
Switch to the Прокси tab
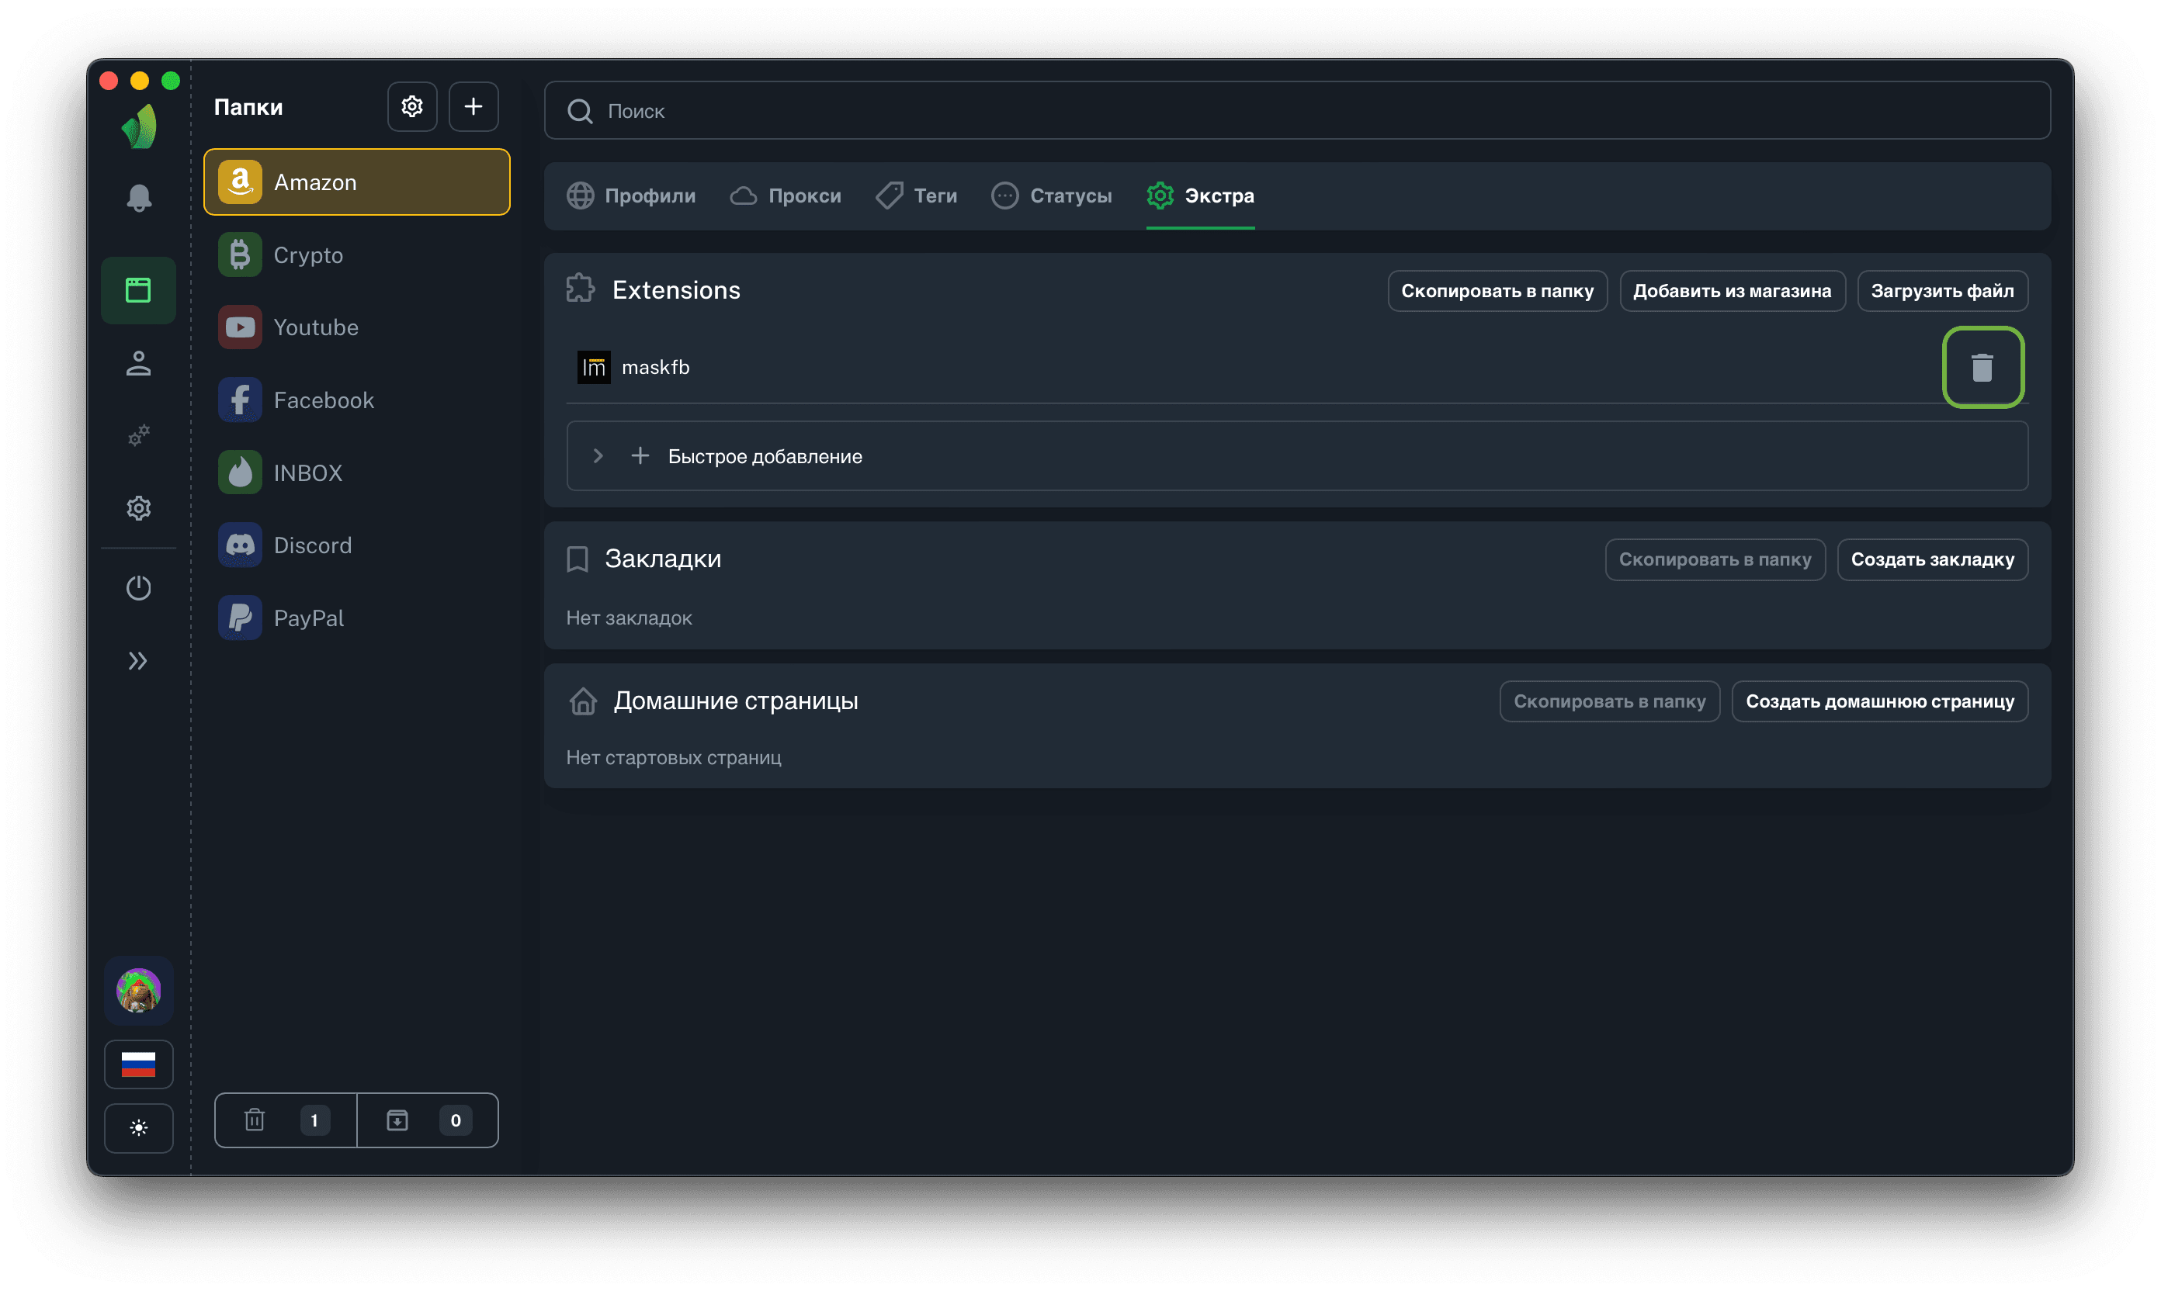pyautogui.click(x=786, y=196)
